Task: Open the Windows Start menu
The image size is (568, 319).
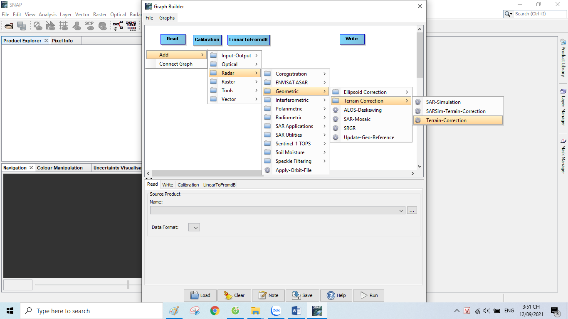Action: point(10,311)
